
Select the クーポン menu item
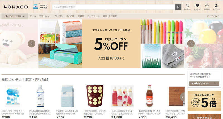(x=59, y=16)
